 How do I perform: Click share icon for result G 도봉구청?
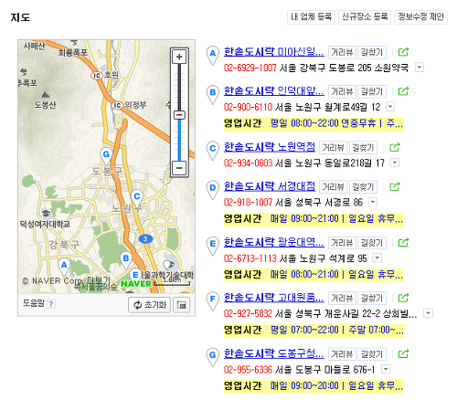coord(403,353)
